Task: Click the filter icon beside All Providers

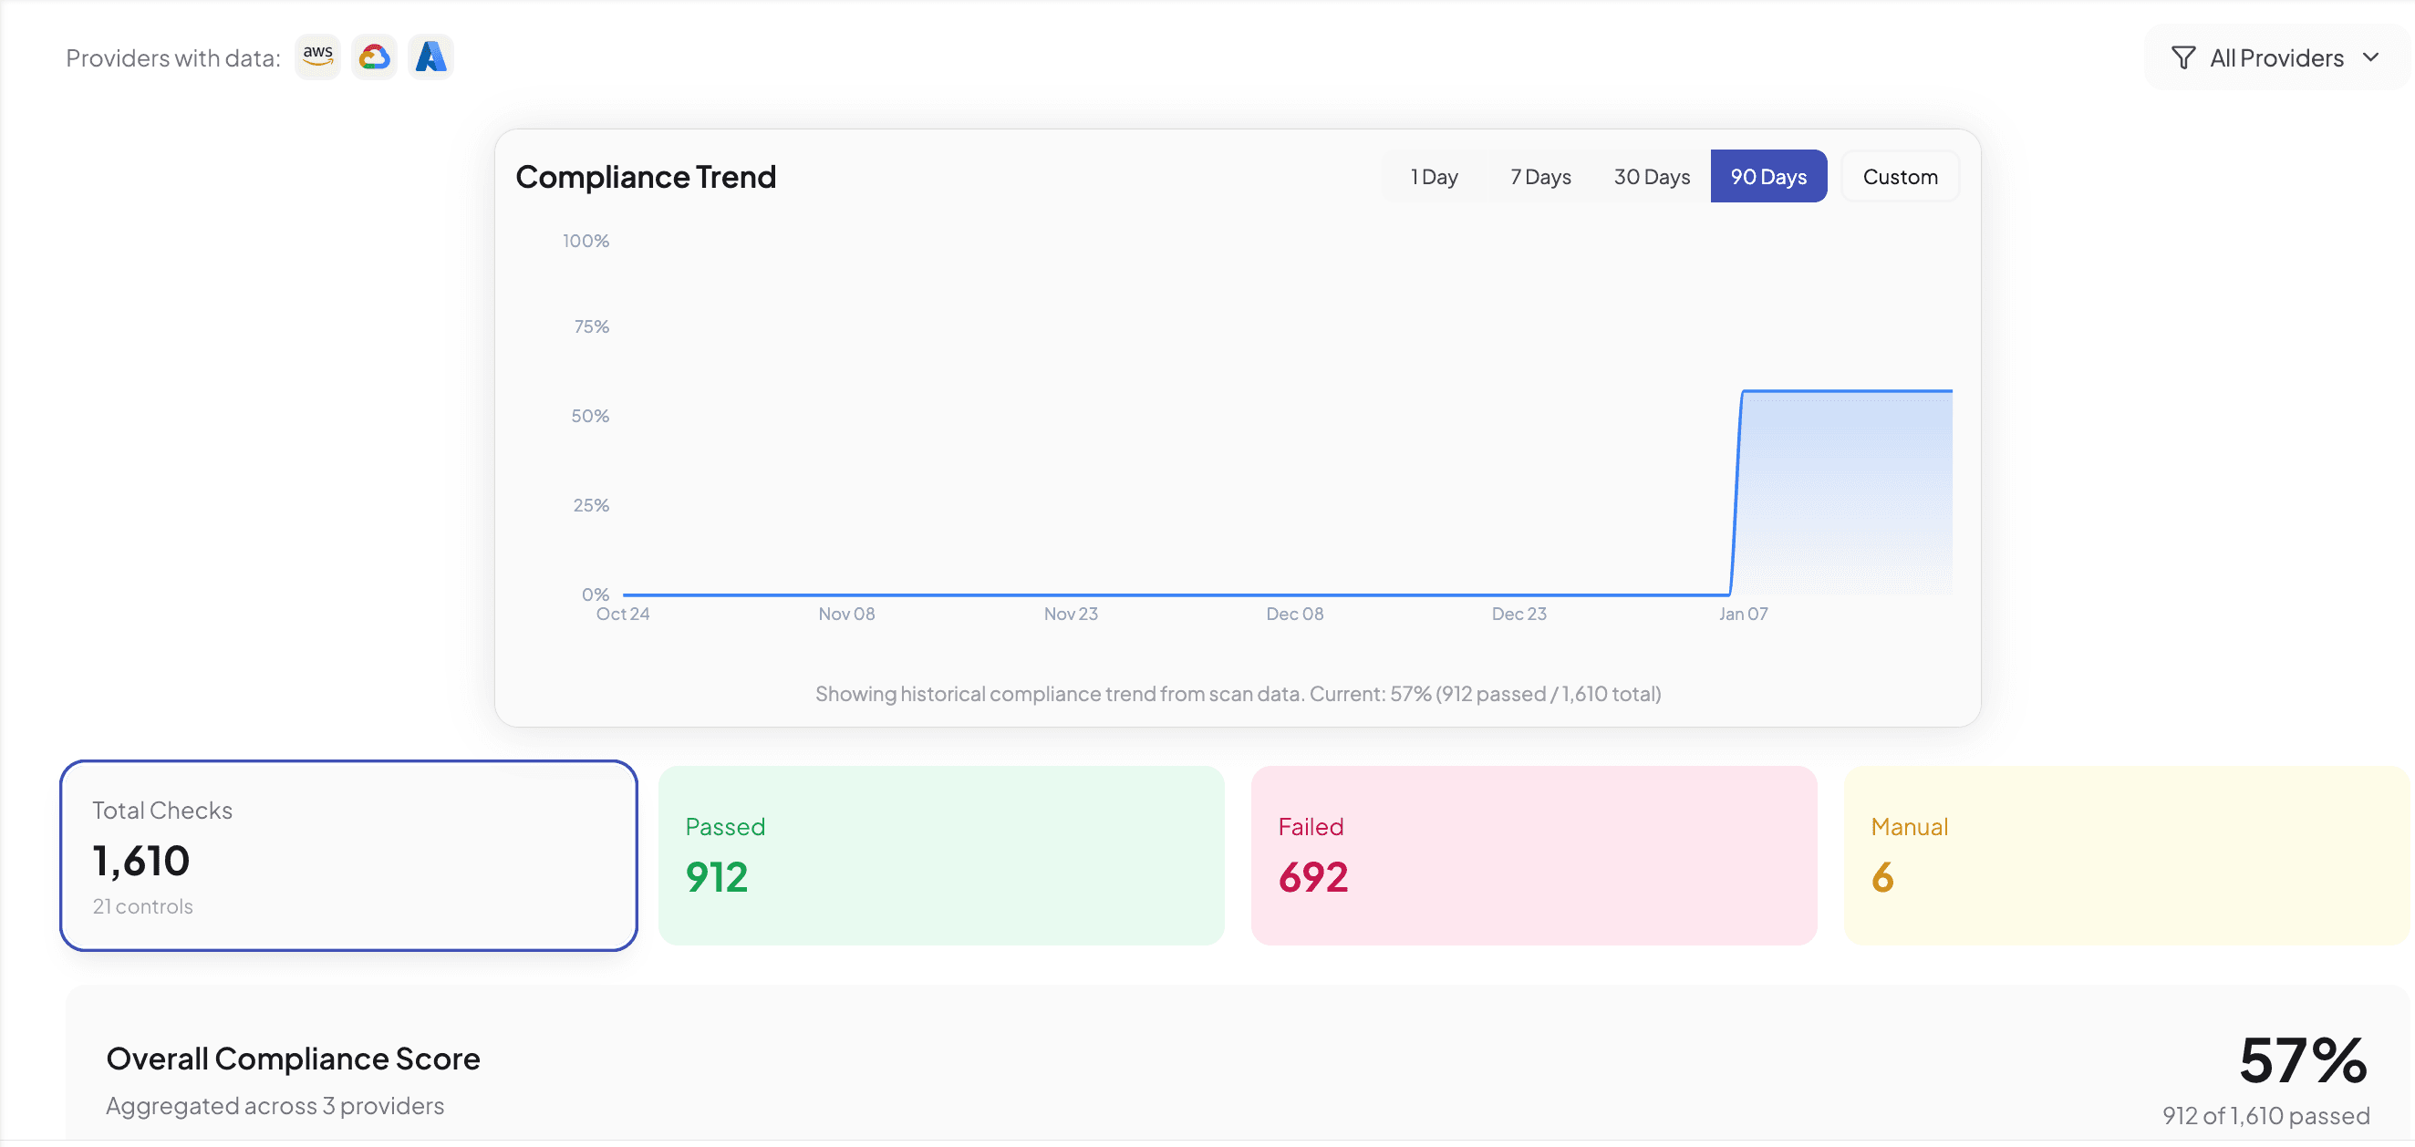Action: 2184,57
